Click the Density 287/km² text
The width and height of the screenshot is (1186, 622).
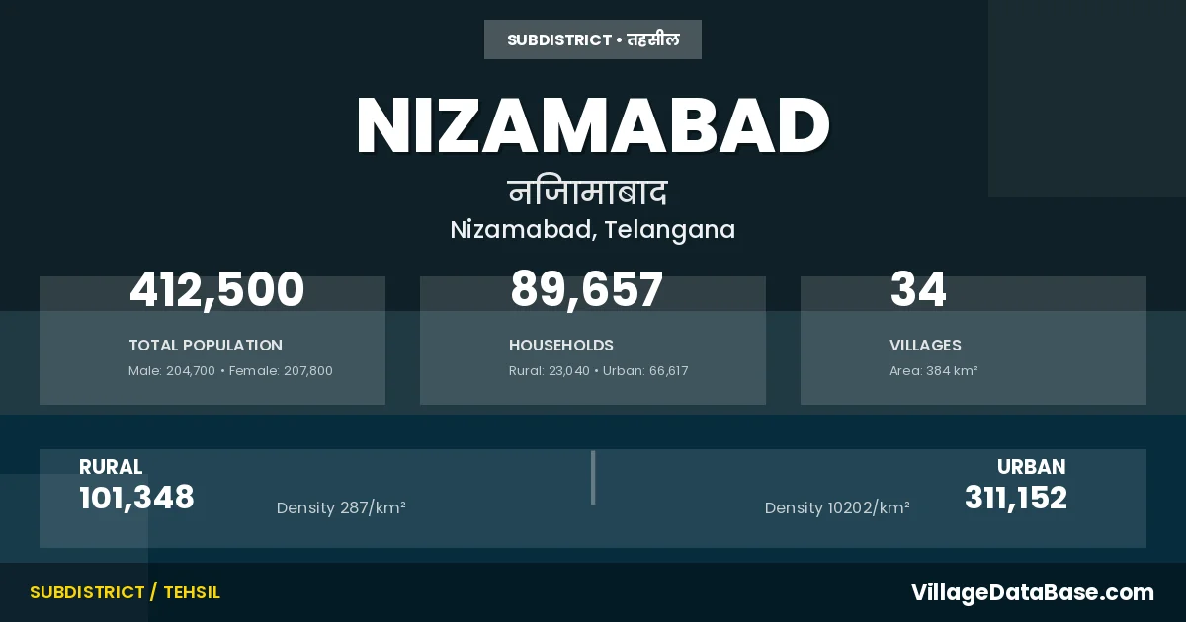tap(341, 508)
